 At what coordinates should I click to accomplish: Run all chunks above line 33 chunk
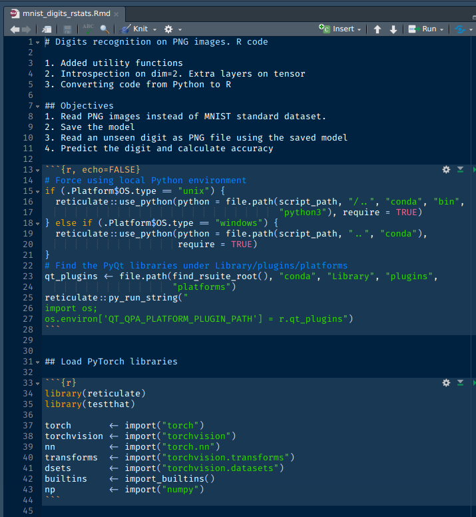[460, 383]
